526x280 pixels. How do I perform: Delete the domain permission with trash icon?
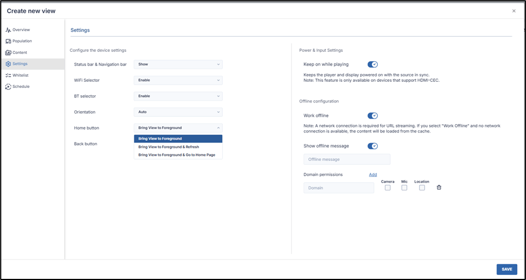(x=439, y=188)
